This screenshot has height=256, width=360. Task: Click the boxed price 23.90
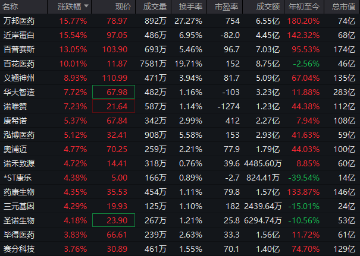[x=114, y=220]
